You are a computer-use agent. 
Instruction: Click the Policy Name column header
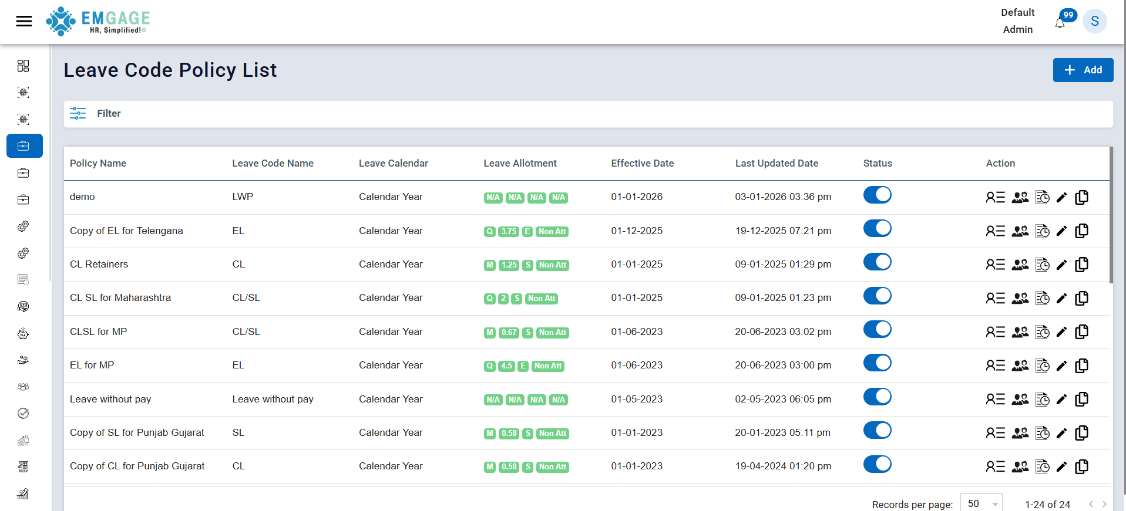click(98, 163)
